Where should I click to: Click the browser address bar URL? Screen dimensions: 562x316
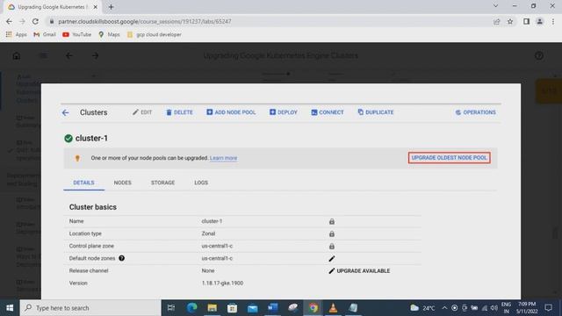tap(145, 21)
